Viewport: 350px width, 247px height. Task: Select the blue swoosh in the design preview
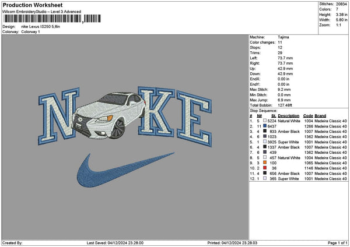click(x=125, y=170)
